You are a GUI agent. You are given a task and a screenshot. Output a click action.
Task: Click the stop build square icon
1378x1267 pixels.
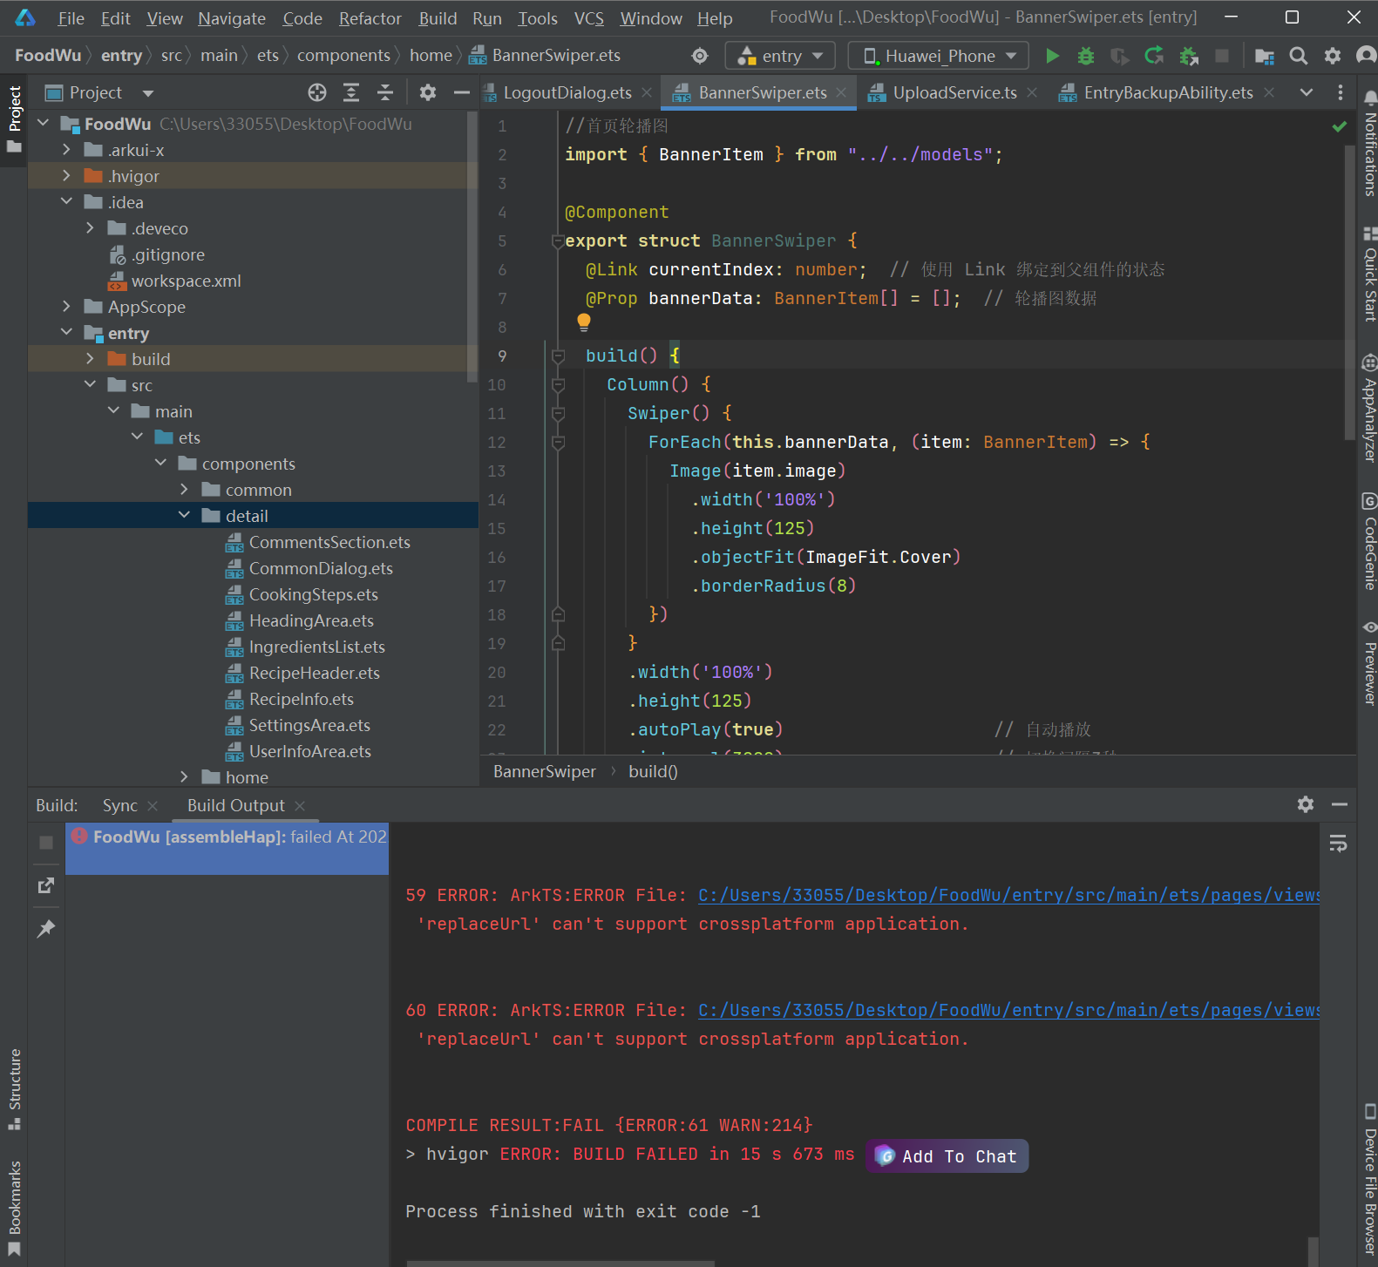pyautogui.click(x=46, y=843)
